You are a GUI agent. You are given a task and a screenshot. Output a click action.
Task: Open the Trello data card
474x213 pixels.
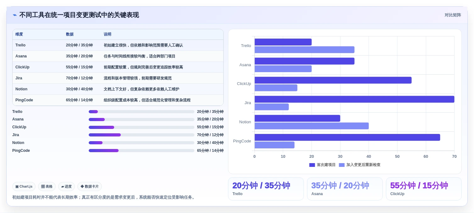[x=266, y=189]
